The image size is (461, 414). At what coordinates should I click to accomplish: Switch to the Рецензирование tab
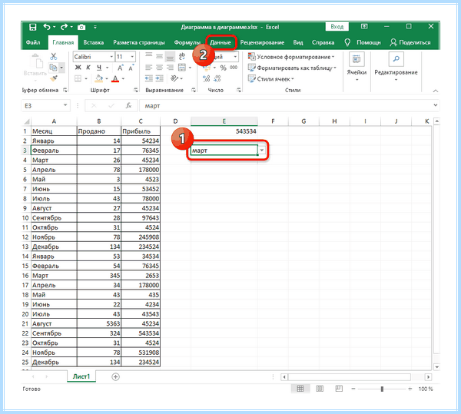coord(262,42)
